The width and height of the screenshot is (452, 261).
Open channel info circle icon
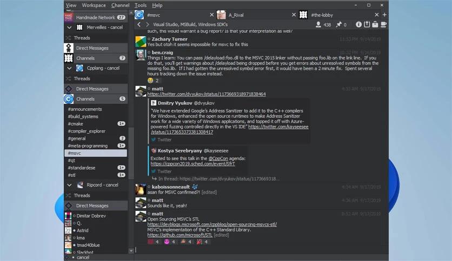(358, 24)
